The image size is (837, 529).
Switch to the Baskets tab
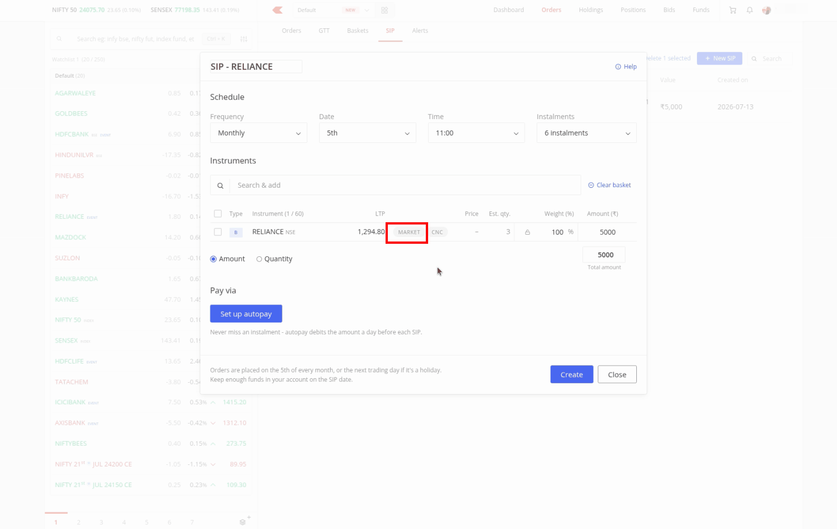358,31
